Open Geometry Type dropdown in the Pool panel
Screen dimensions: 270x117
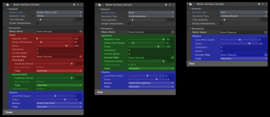click(x=244, y=16)
